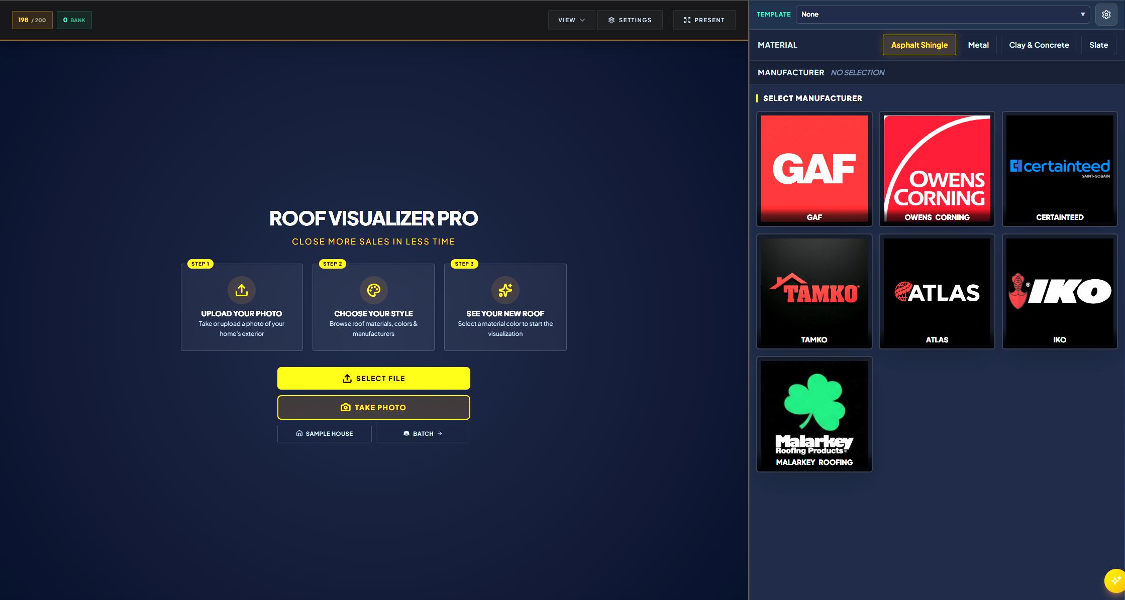
Task: Click the 'ROOF VISUALIZER PRO' title
Action: pos(374,218)
